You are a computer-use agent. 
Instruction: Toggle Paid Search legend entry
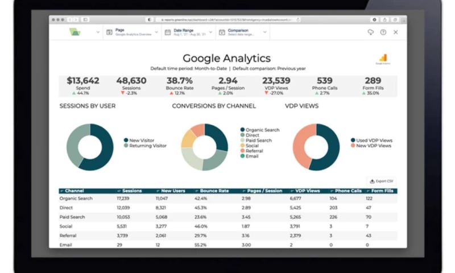pos(257,140)
